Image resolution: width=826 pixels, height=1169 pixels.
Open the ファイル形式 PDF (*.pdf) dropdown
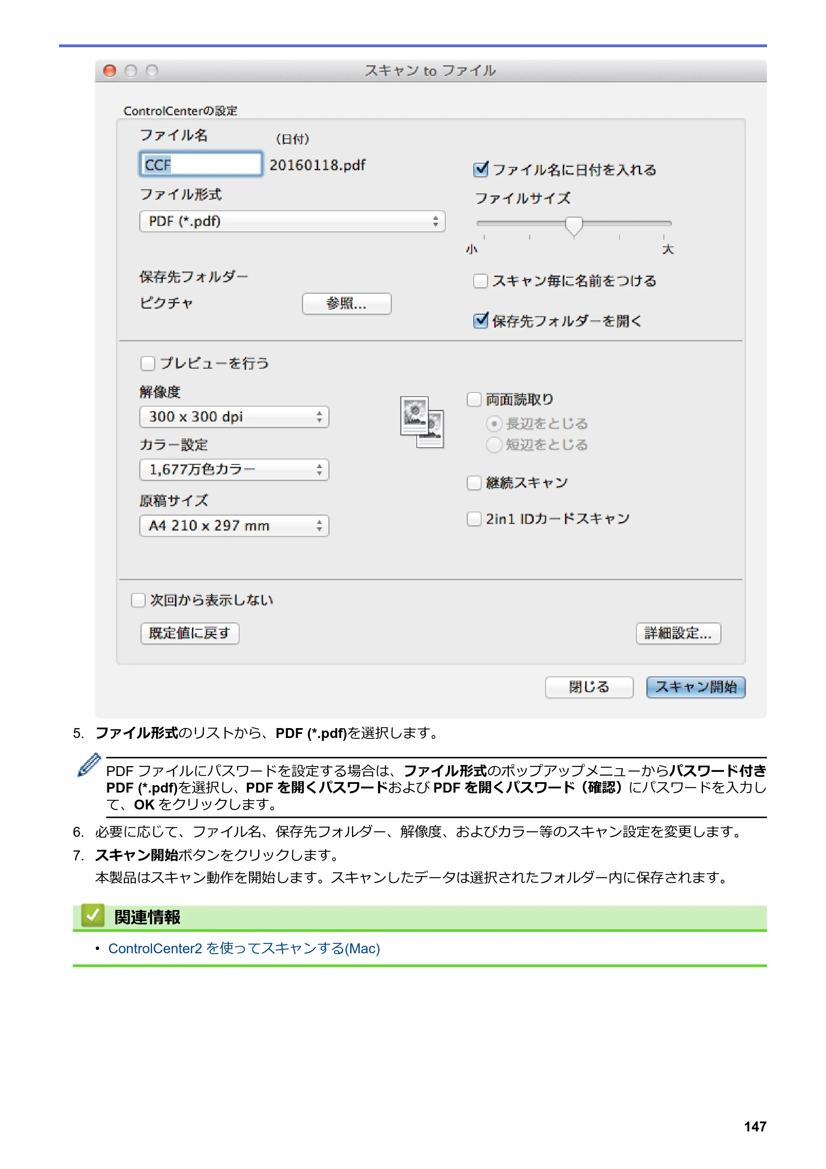click(x=293, y=221)
